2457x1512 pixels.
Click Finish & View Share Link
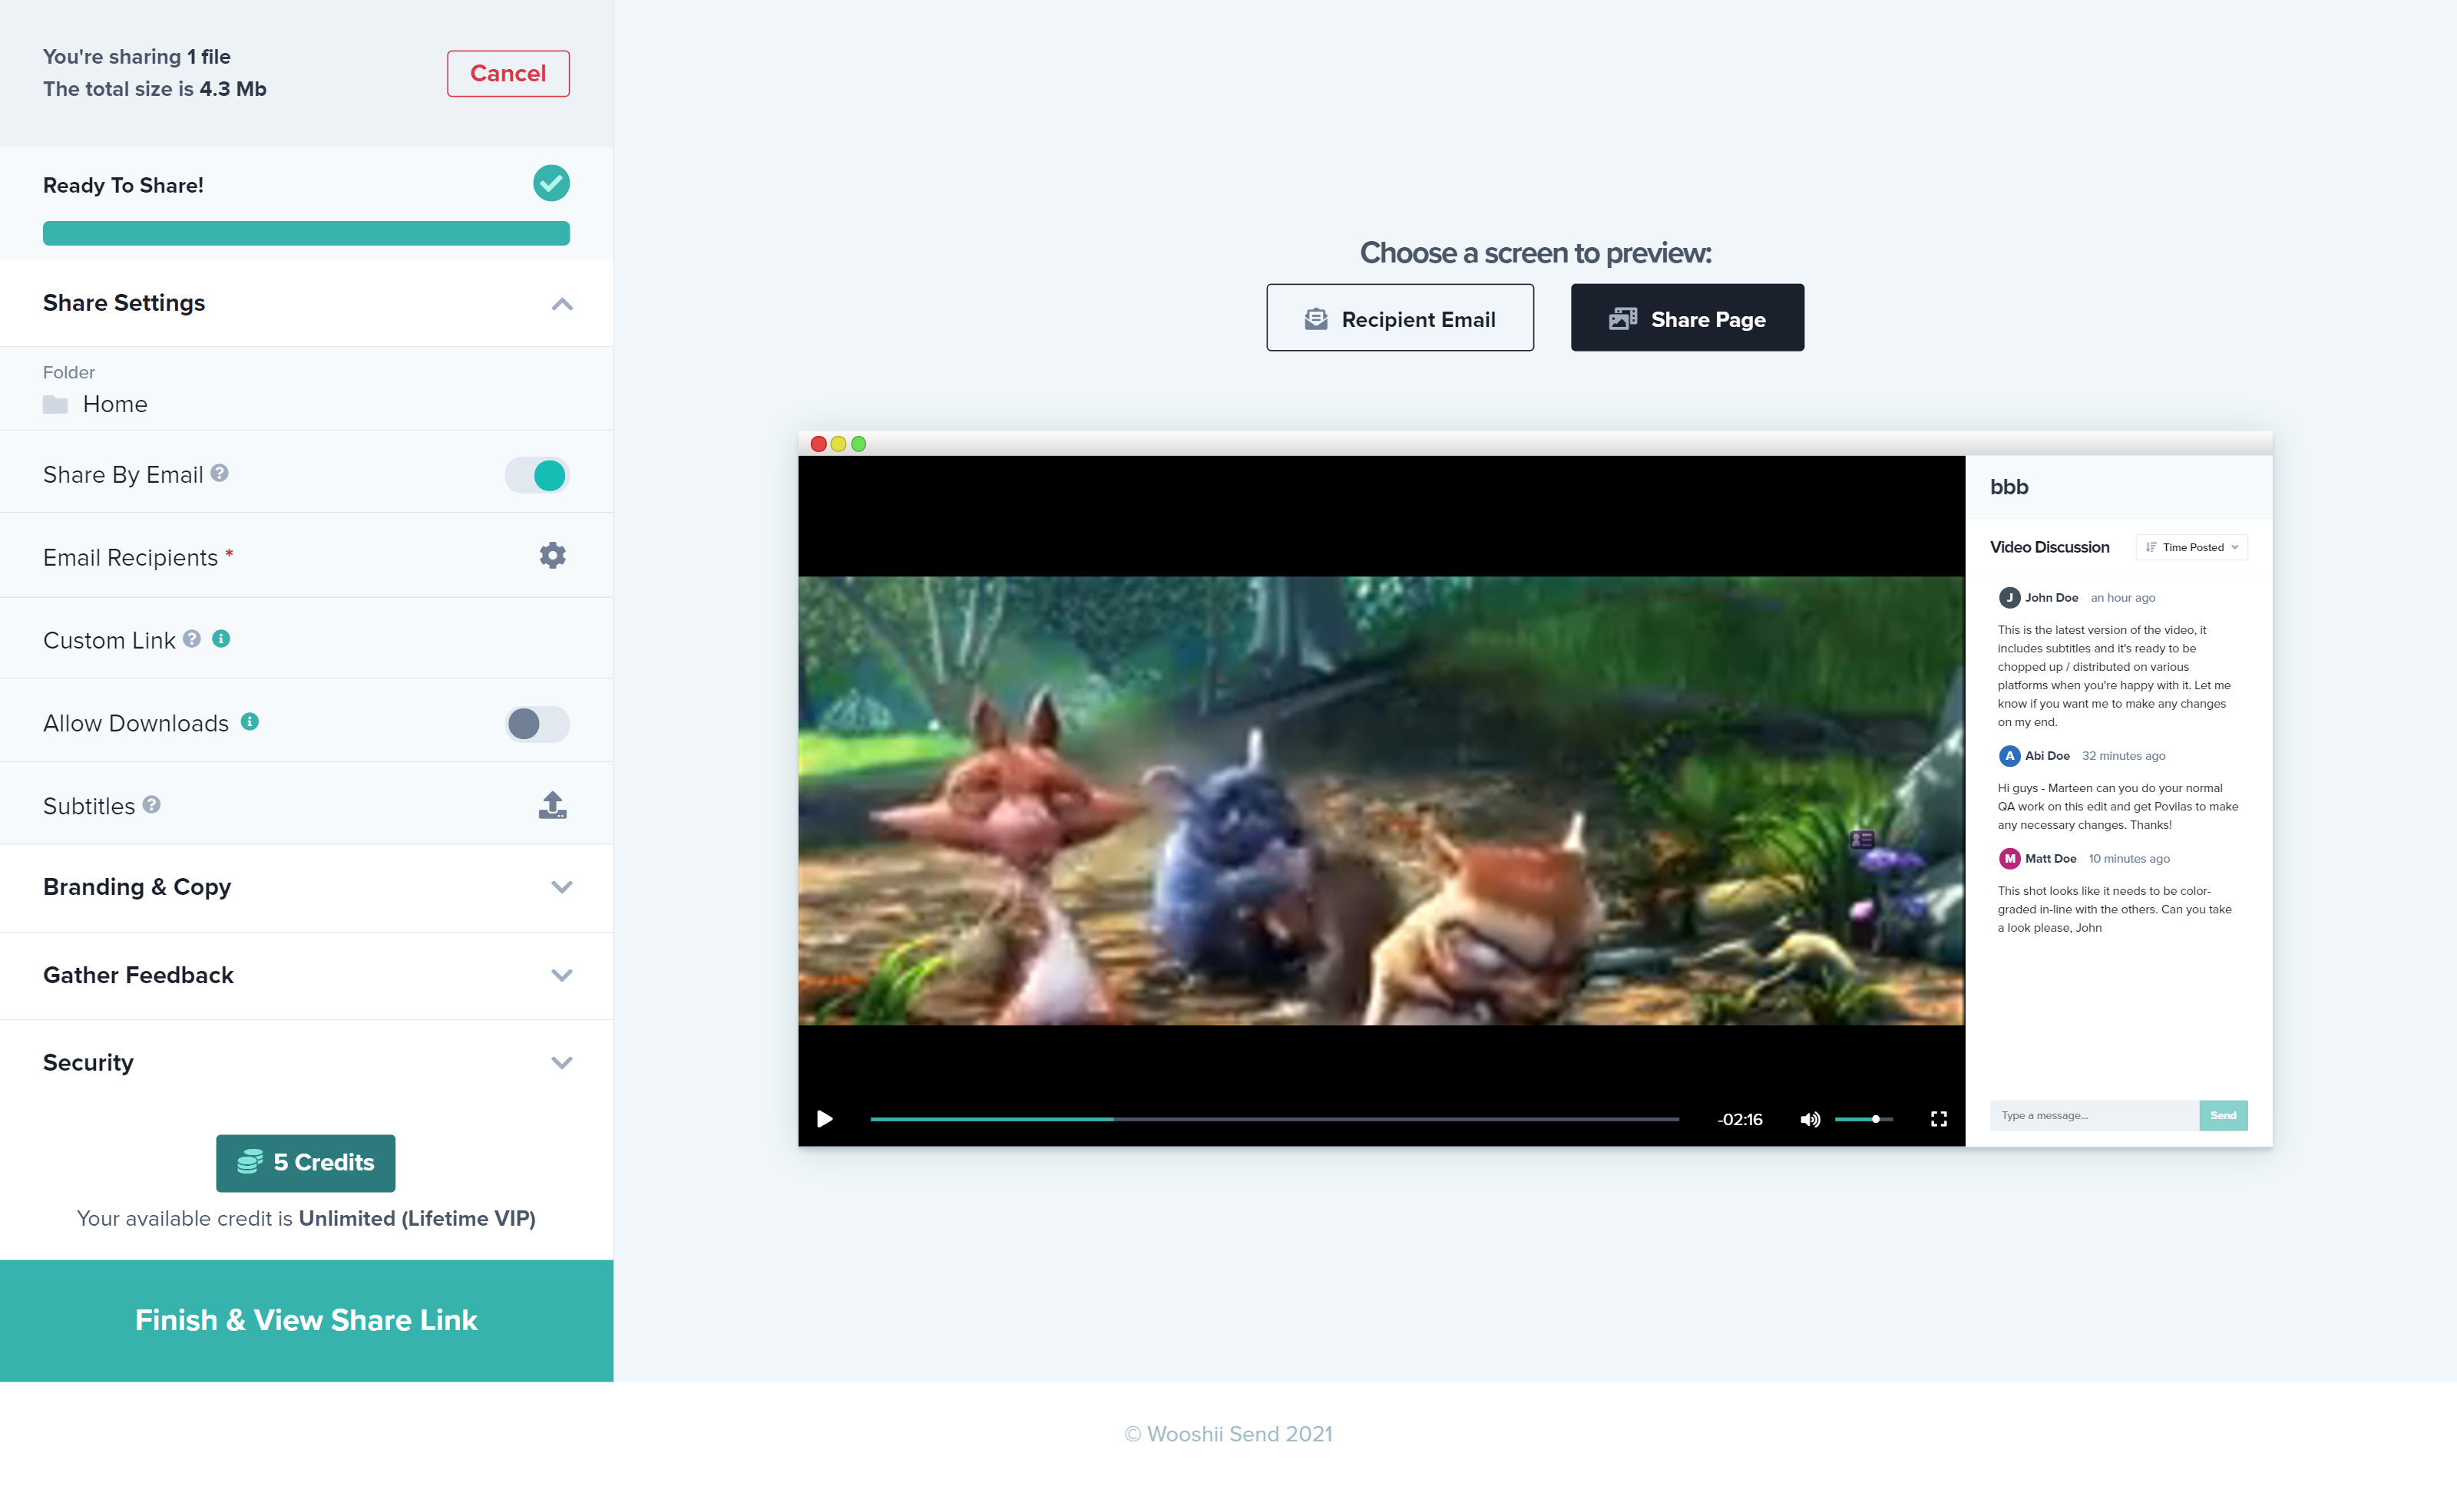306,1320
